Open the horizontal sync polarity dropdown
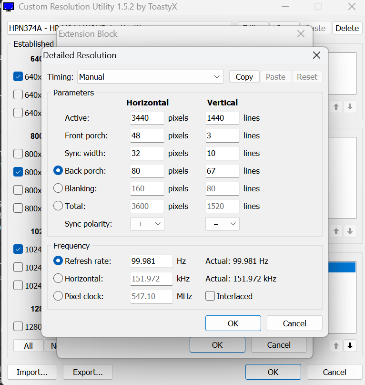This screenshot has height=385, width=365. coord(147,224)
